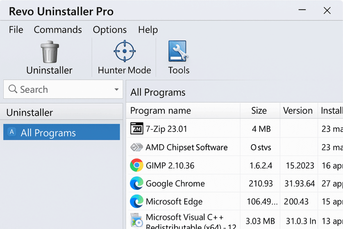Image resolution: width=343 pixels, height=229 pixels.
Task: Expand the Search box dropdown arrow
Action: [x=117, y=89]
